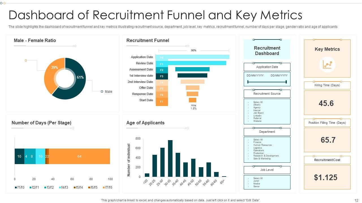Click the 1st Interview date funnel label

tap(141, 76)
